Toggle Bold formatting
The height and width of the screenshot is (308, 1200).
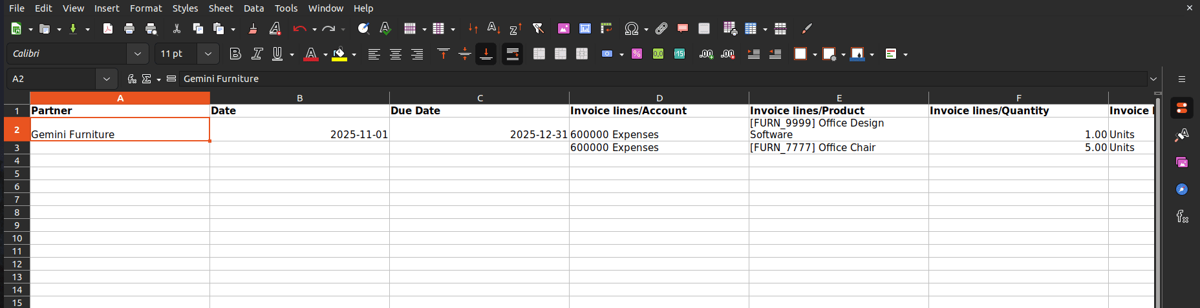[x=235, y=54]
